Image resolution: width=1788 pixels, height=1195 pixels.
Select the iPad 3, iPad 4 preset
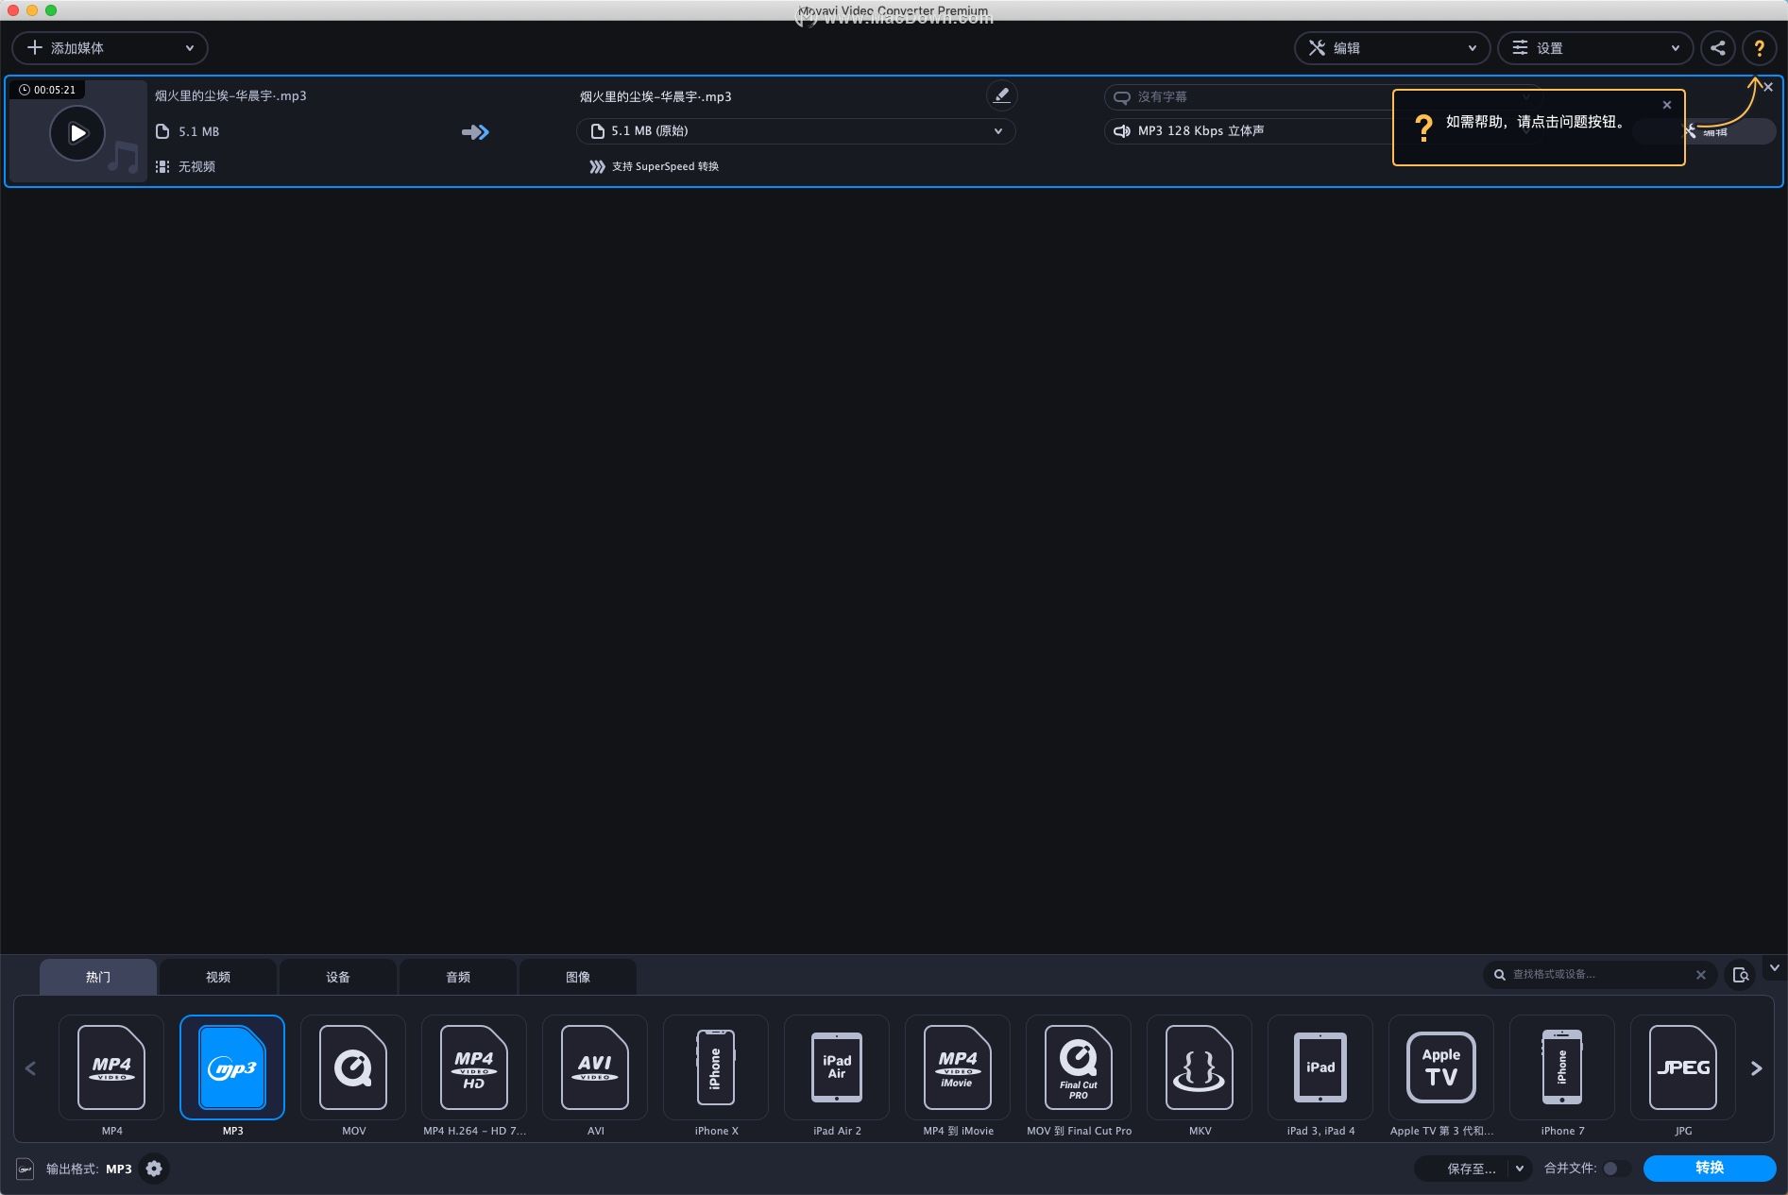[1320, 1067]
